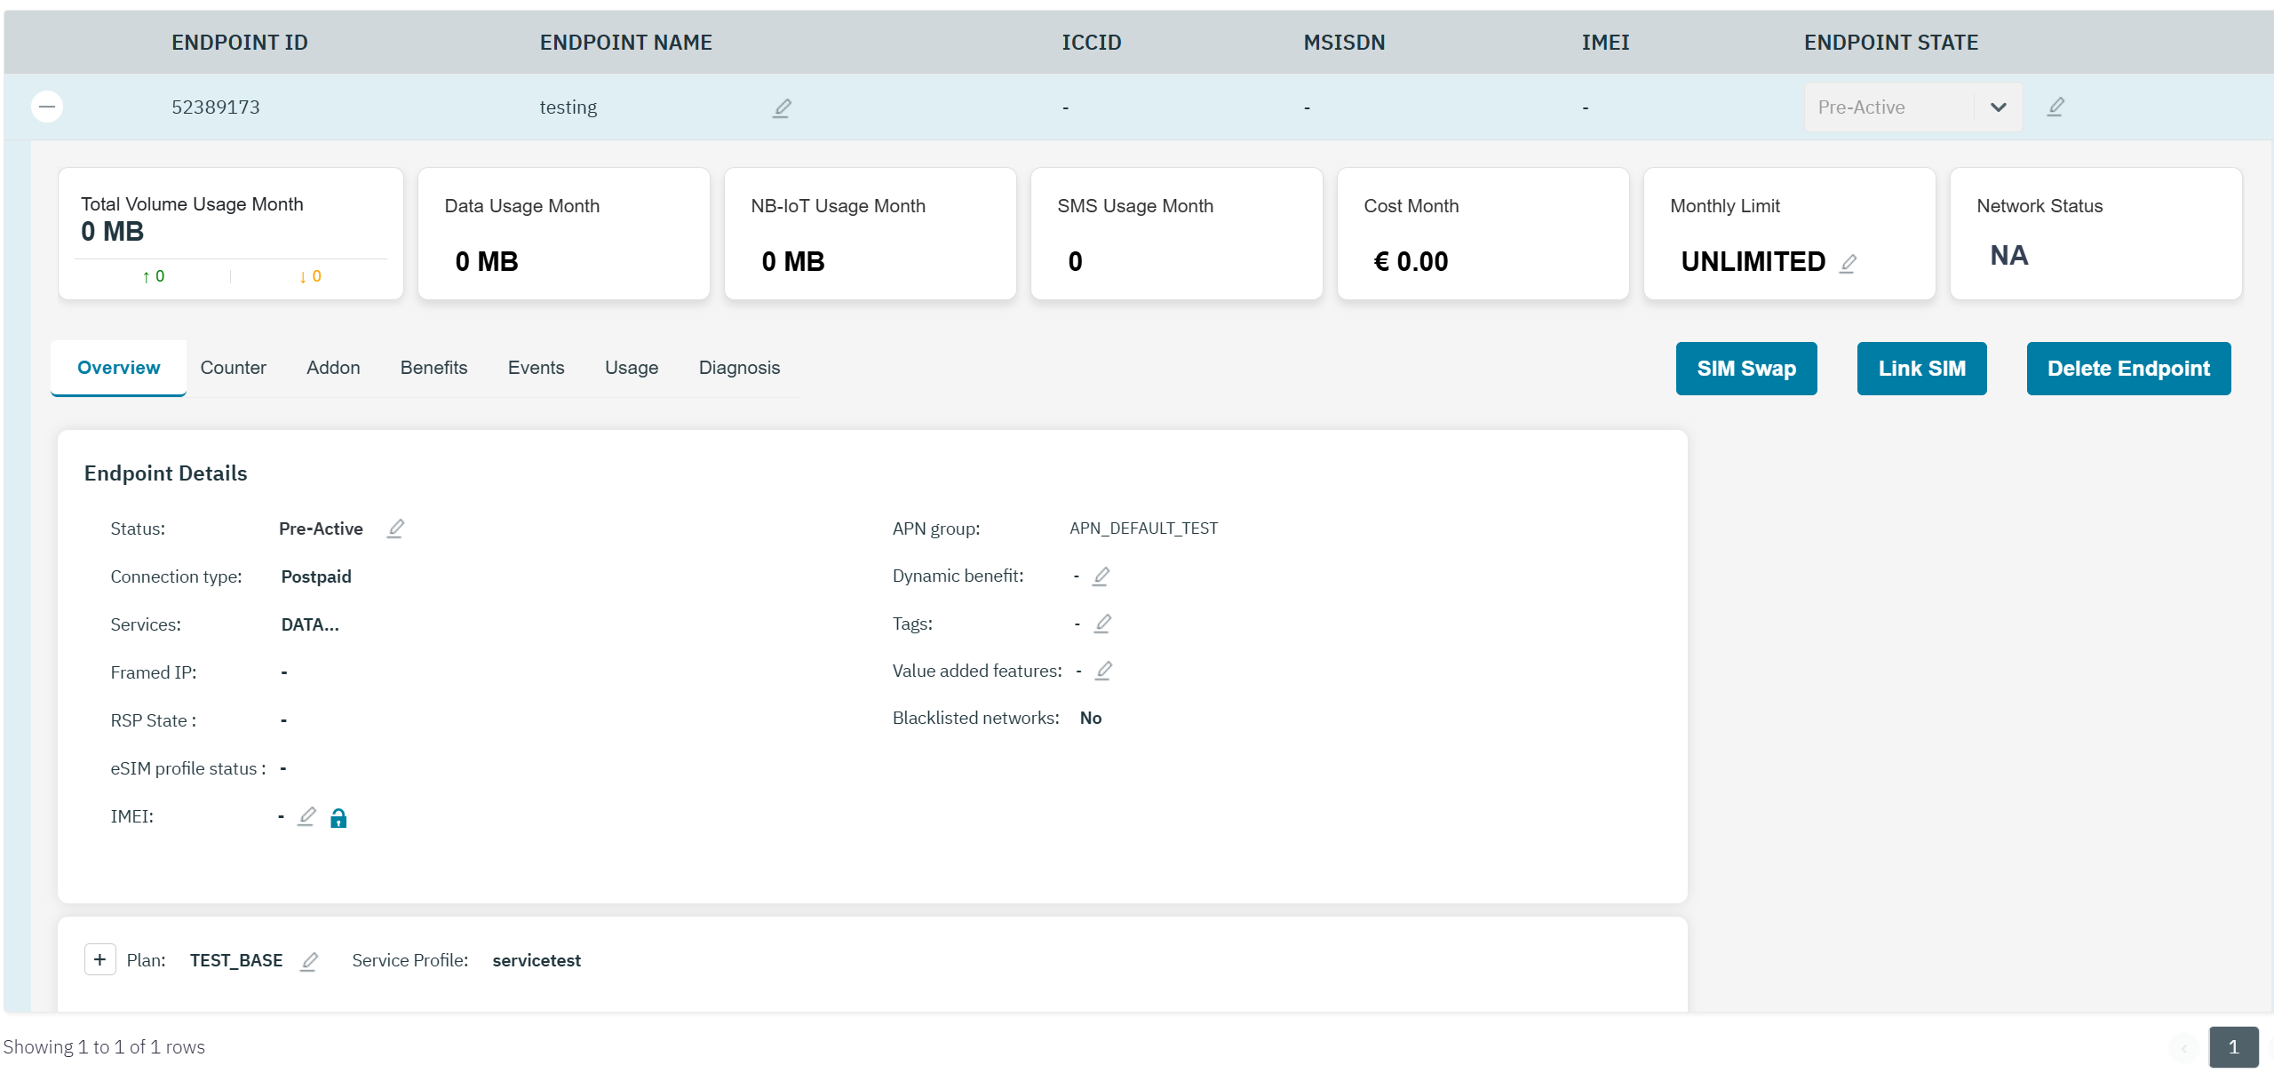Edit the endpoint name 'testing' pencil icon

(x=782, y=107)
